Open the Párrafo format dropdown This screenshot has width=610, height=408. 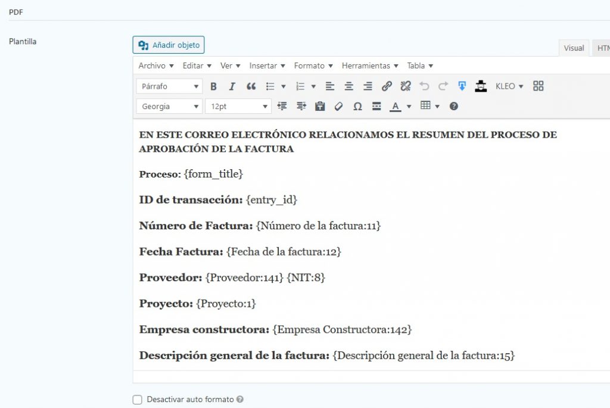coord(170,86)
